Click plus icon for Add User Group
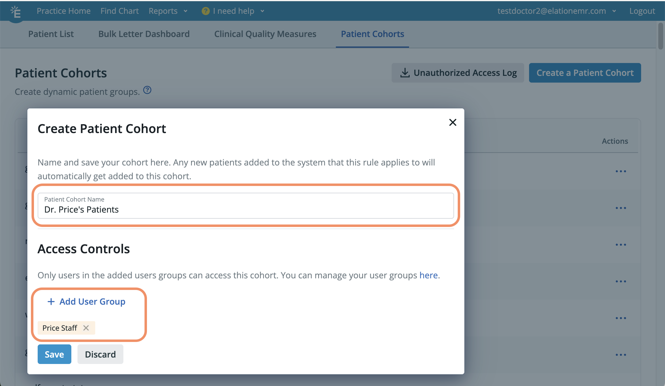The image size is (665, 386). (x=51, y=302)
